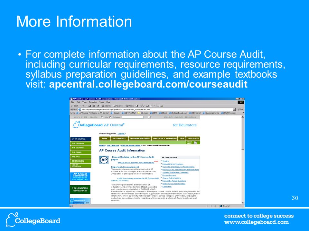Open the FAQS tab
Viewport: 309px width, 231px height.
tap(182, 139)
